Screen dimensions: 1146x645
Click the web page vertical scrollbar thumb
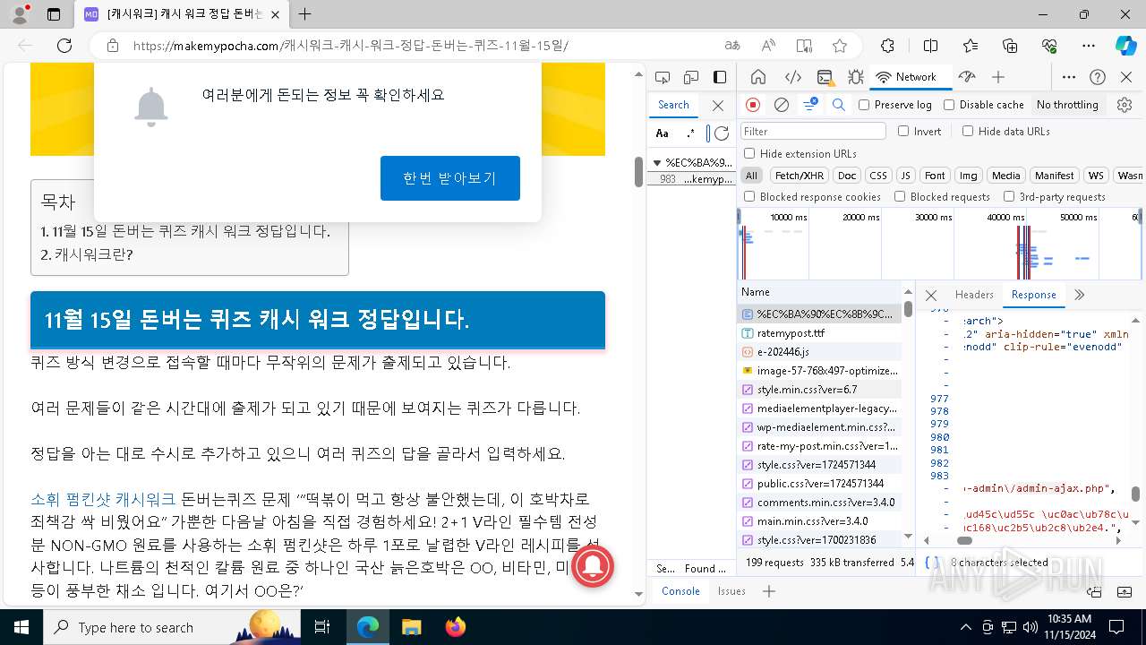coord(639,171)
